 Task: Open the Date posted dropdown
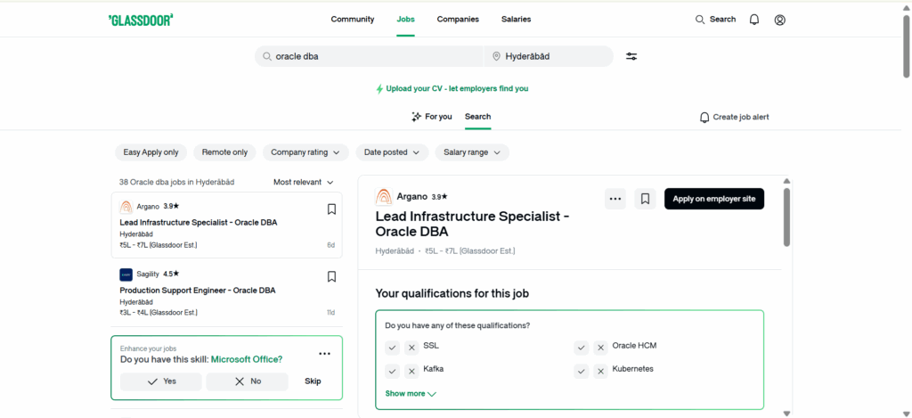coord(391,152)
